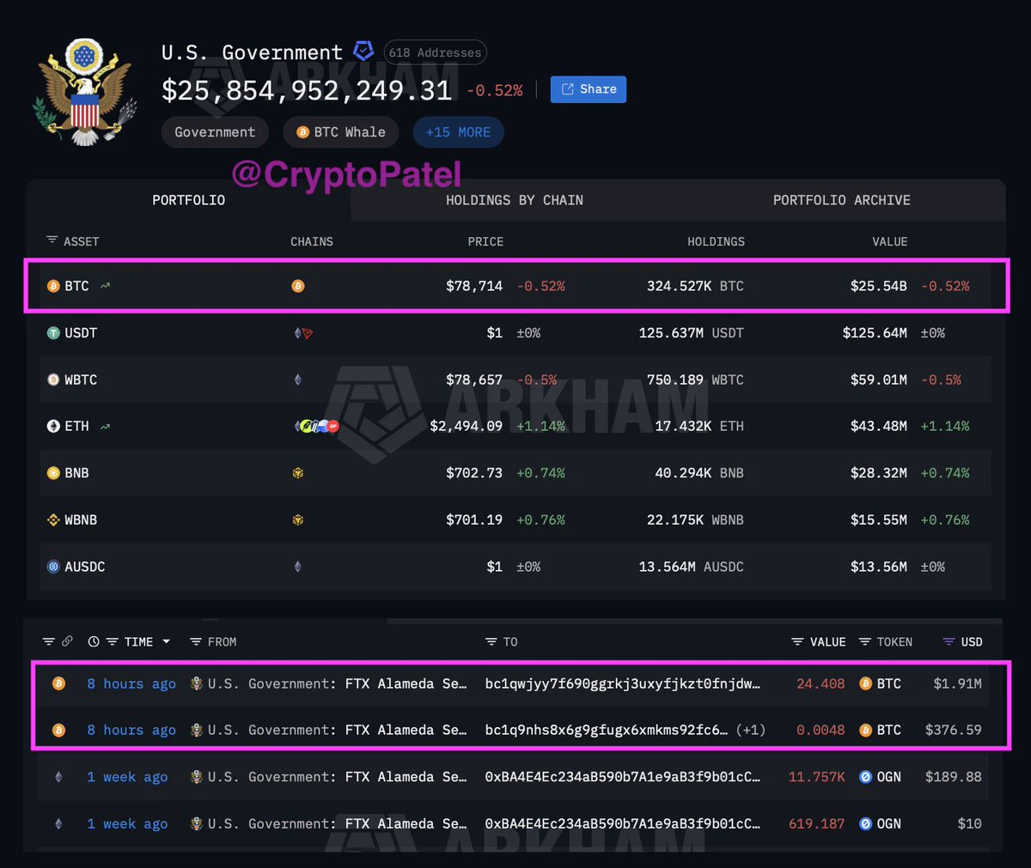Click the USDT asset coin icon

pos(53,333)
